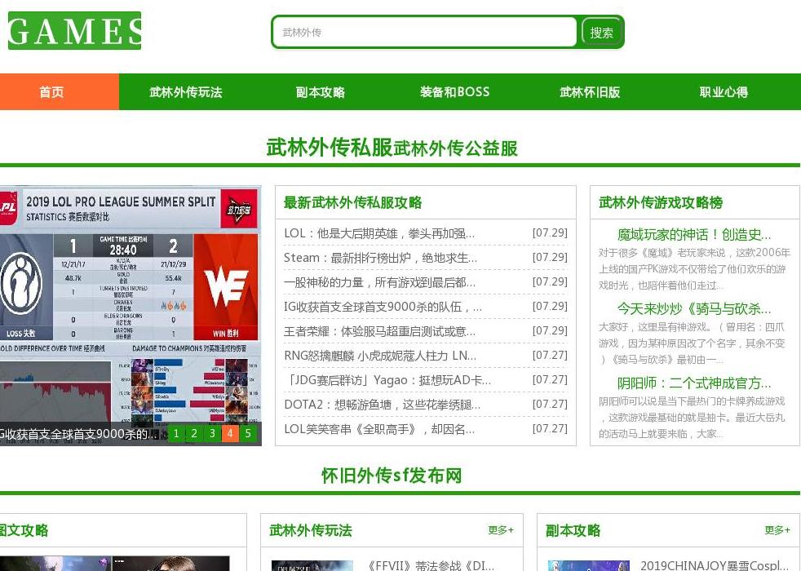Click the [07.29] date beside the Steam article
Viewport: 801px width, 571px height.
coord(550,258)
